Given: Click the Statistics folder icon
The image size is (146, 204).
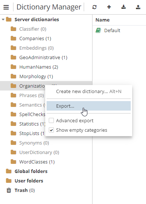Looking at the screenshot, I should [13, 124].
